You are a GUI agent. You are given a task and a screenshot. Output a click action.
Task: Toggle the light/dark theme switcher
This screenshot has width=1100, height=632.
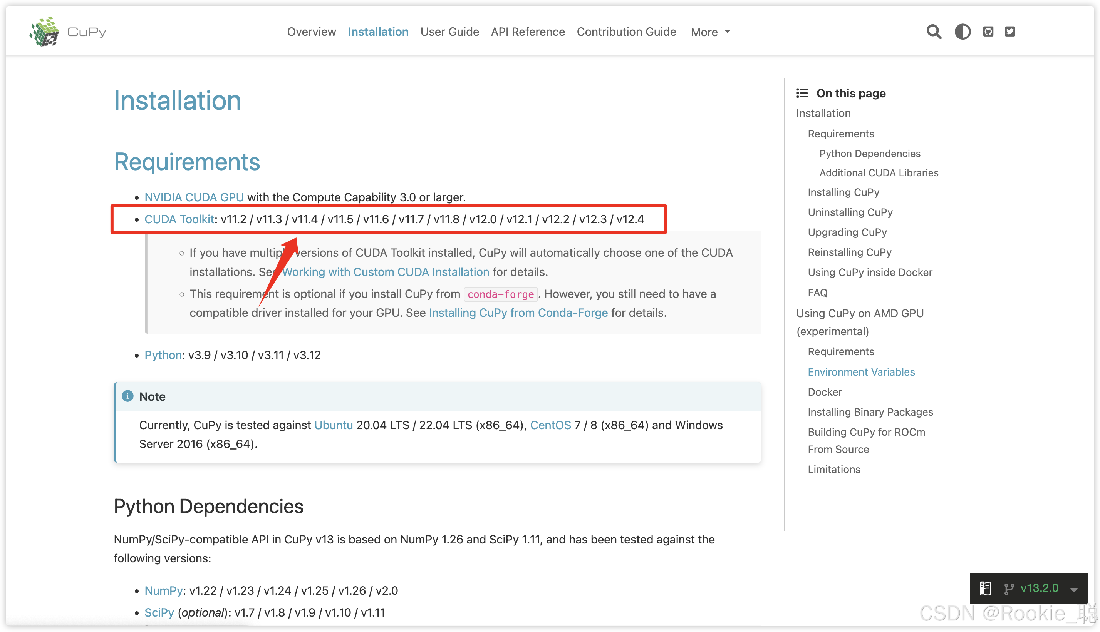962,32
